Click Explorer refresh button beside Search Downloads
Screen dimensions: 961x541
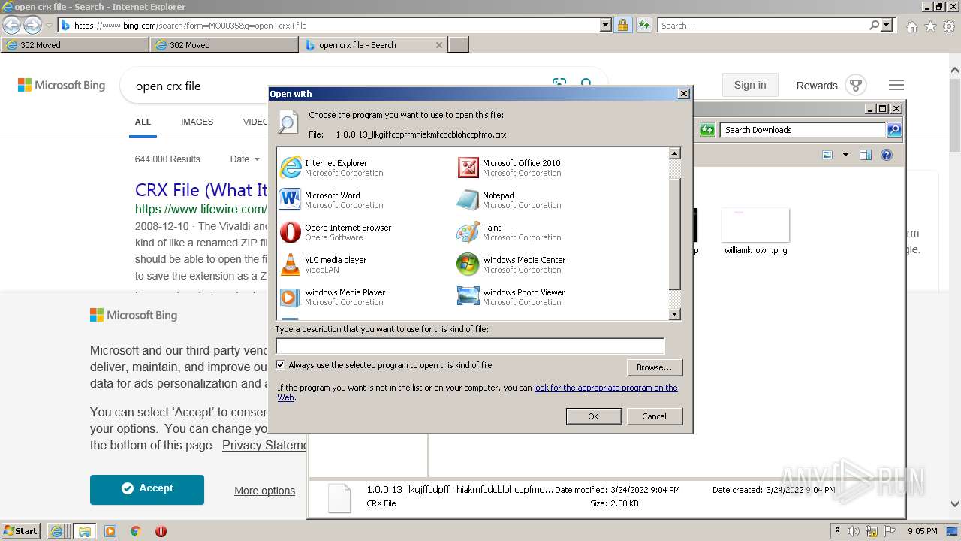tap(707, 130)
